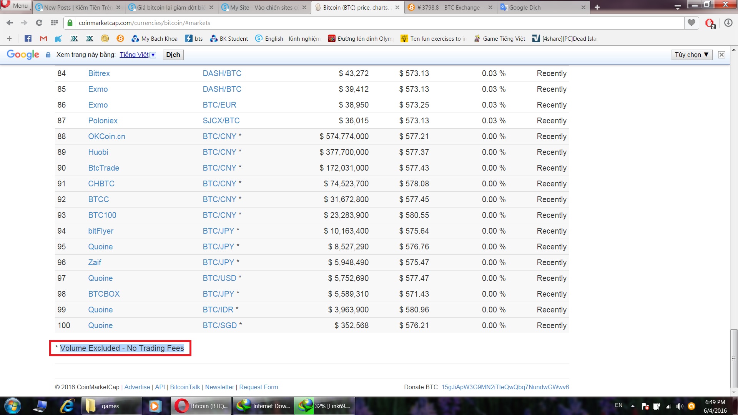Click the add bookmark plus icon
The image size is (738, 415).
[x=9, y=38]
